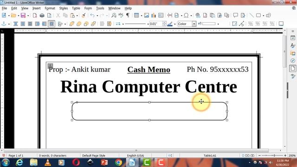Screen dimensions: 297x167
Task: Expand the Open recent files dropdown arrow
Action: tap(19, 15)
